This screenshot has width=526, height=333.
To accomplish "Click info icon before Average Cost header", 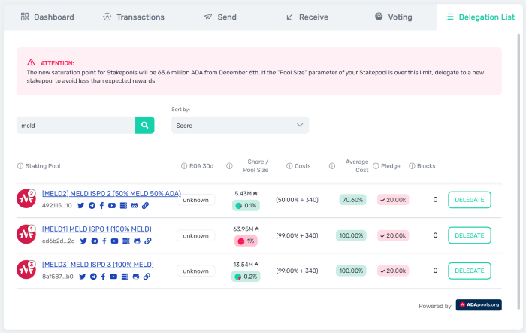I will coord(332,166).
